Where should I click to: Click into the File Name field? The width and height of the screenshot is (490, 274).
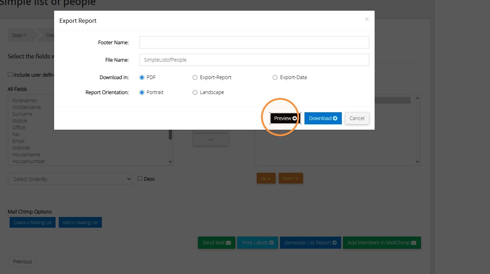[254, 60]
